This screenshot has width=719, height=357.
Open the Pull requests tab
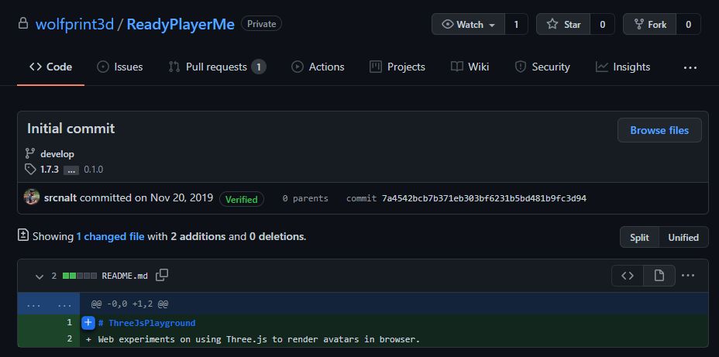point(217,67)
